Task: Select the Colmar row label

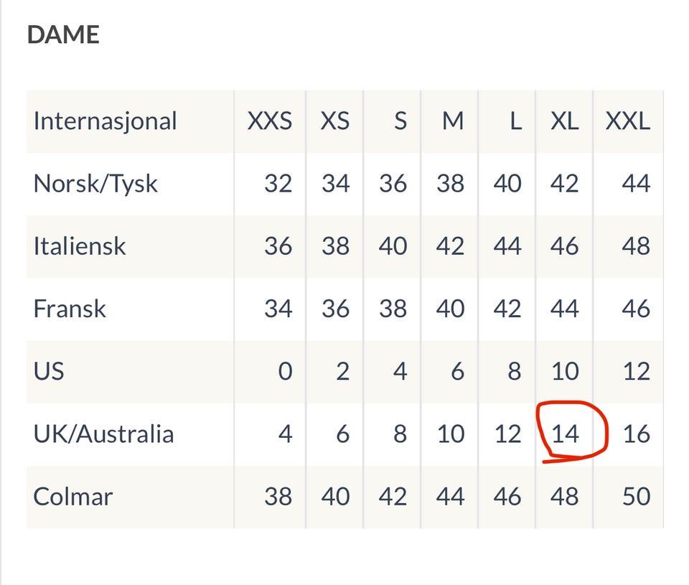Action: (x=72, y=497)
